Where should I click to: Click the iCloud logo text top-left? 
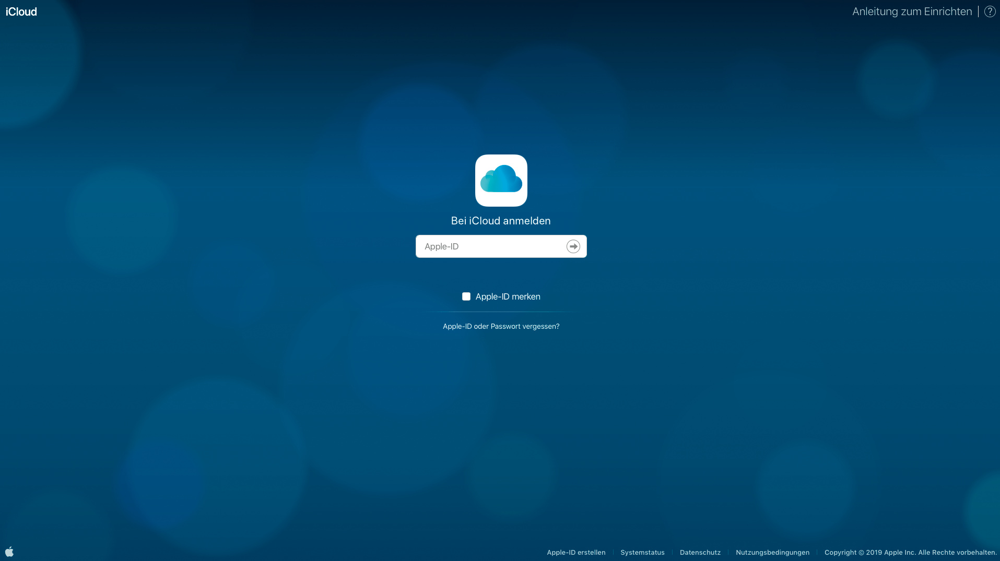(x=21, y=11)
